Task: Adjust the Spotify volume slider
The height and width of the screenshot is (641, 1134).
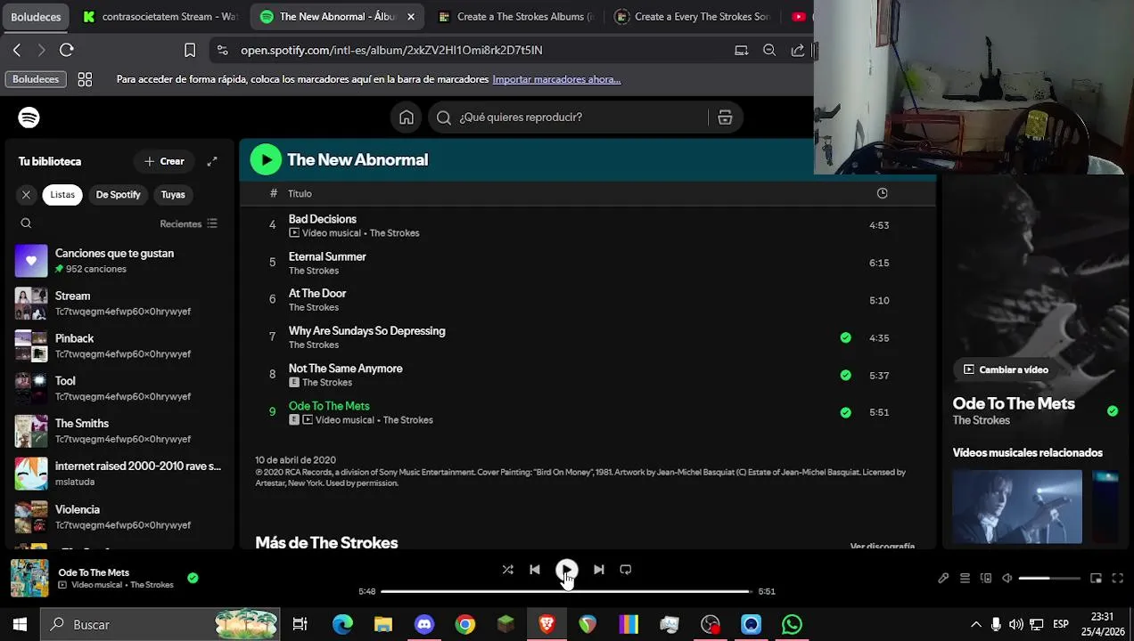Action: pos(1049,578)
